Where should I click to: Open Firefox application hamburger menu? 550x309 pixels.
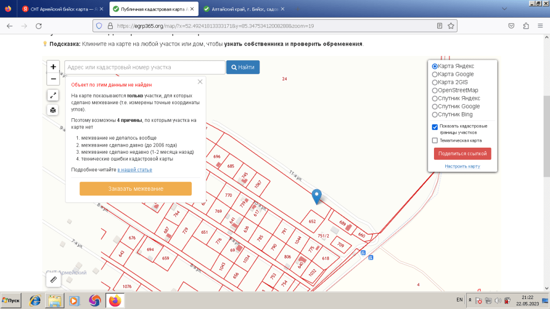pyautogui.click(x=540, y=26)
